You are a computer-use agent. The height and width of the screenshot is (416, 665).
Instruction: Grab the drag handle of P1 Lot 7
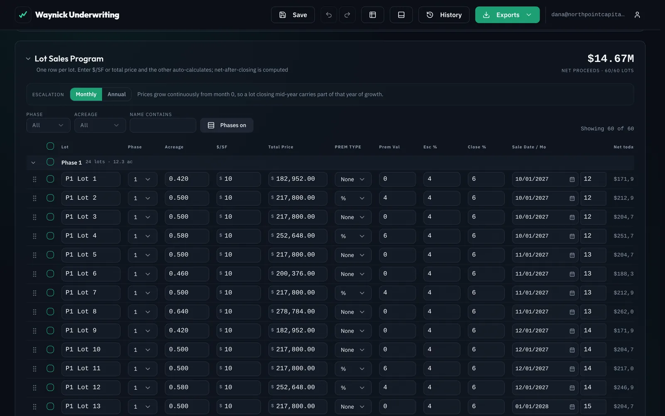(34, 293)
